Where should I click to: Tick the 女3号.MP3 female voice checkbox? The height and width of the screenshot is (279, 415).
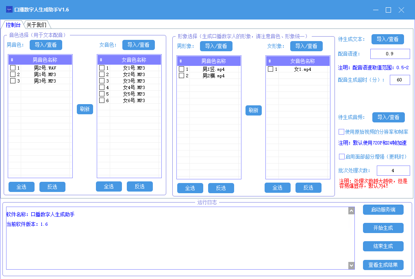tap(102, 81)
